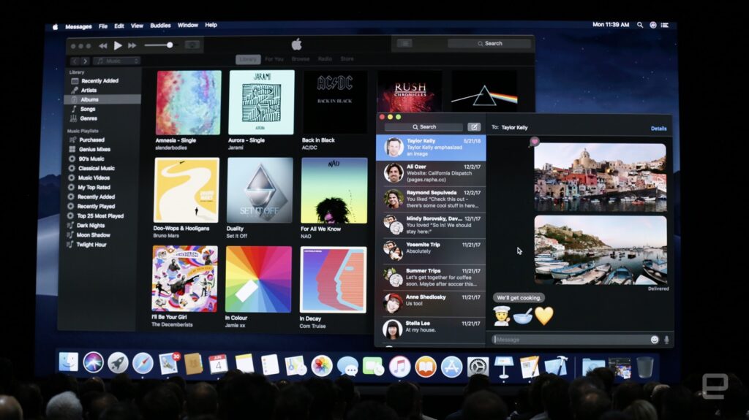Screen dimensions: 749x420
Task: Click the Rewind button in iTunes
Action: [x=102, y=46]
